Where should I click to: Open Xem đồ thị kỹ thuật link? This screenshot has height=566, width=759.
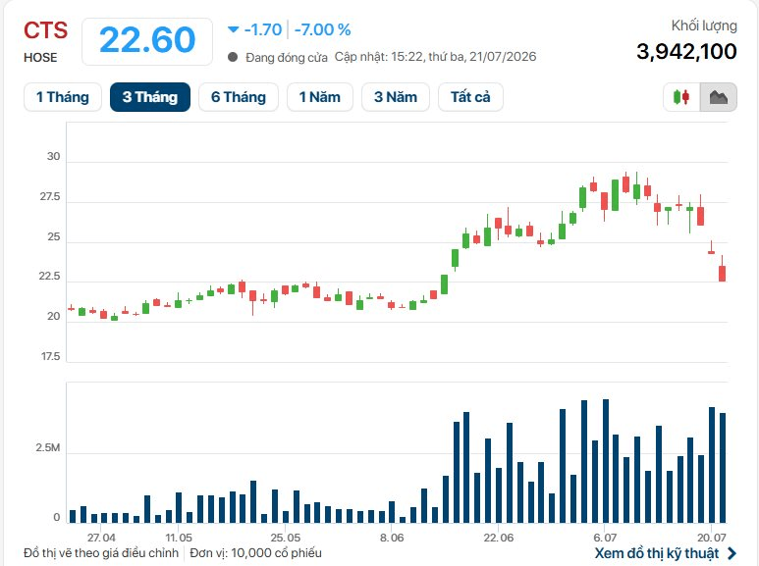657,553
